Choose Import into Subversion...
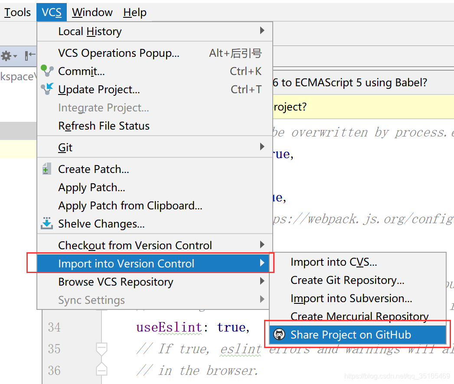 pyautogui.click(x=358, y=299)
